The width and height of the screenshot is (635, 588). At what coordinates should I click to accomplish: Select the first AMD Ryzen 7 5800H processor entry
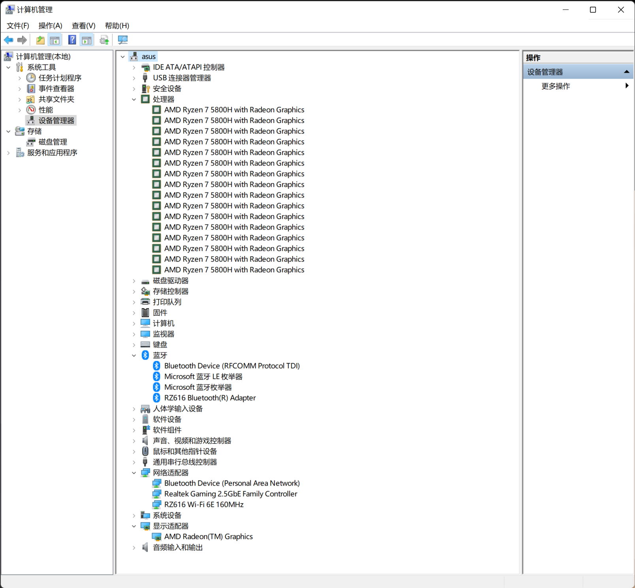tap(234, 110)
